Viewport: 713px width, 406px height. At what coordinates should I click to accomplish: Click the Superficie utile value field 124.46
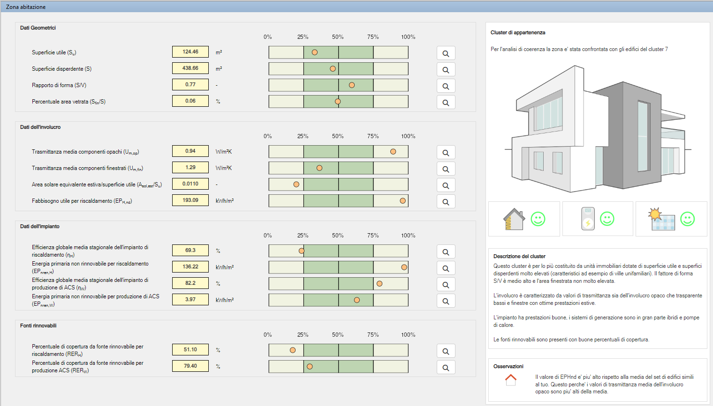190,52
